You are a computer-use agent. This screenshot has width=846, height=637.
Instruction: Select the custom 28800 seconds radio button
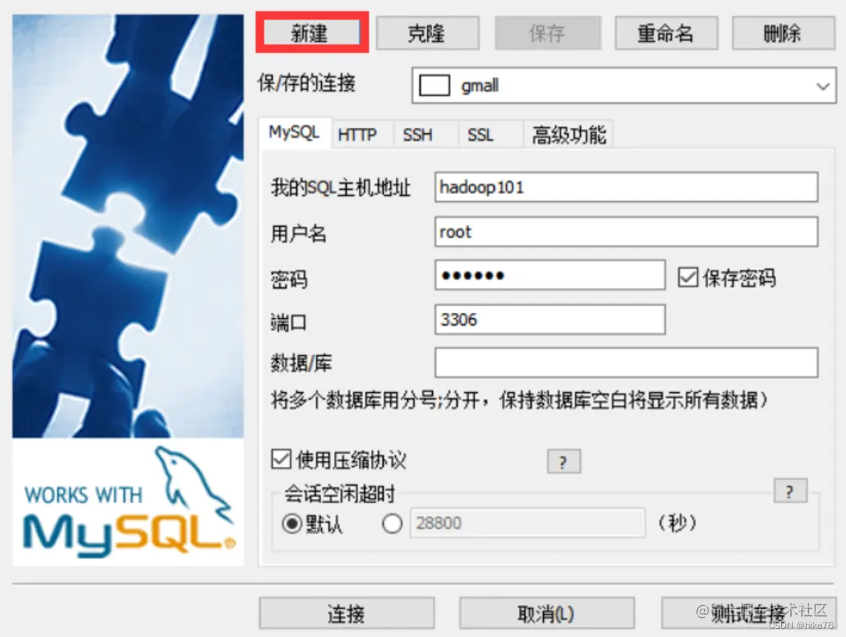click(x=393, y=523)
